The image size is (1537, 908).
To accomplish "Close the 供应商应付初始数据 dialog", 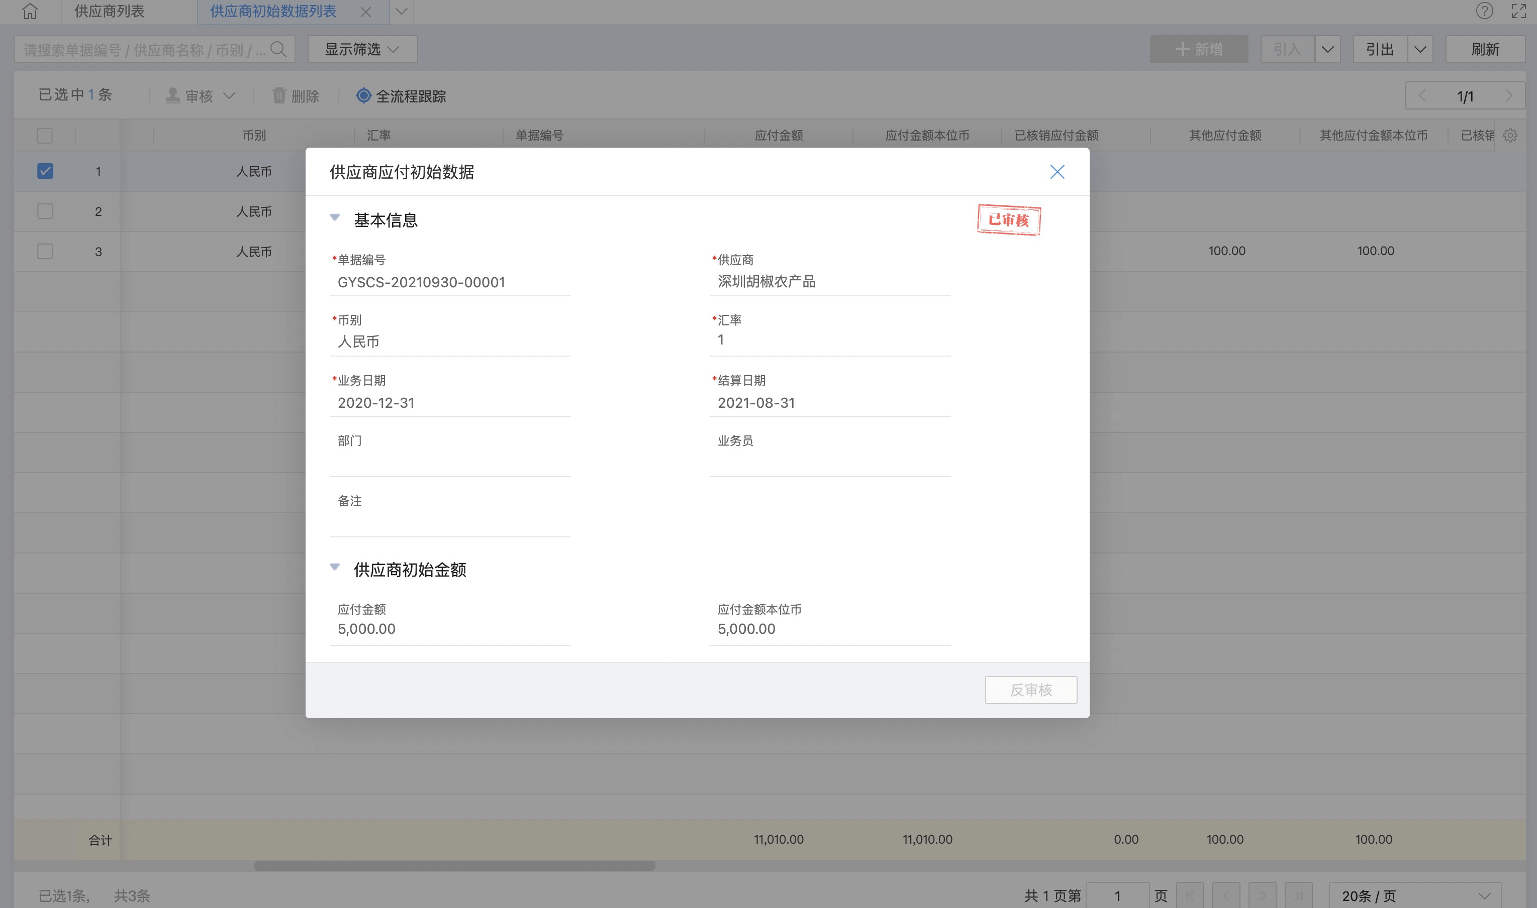I will 1057,172.
